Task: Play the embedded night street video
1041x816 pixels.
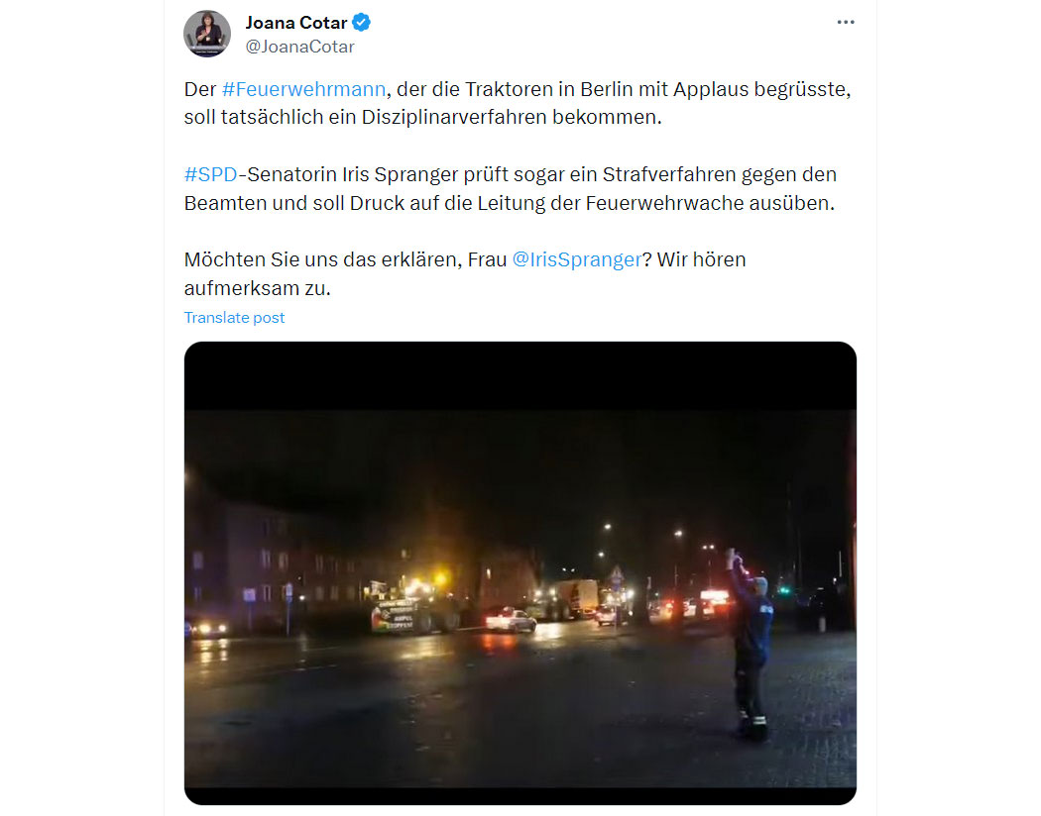Action: [x=520, y=573]
